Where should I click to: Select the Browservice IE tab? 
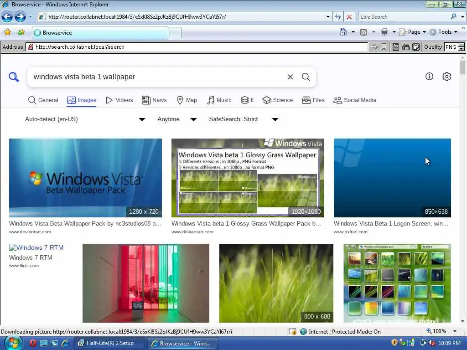click(x=100, y=33)
